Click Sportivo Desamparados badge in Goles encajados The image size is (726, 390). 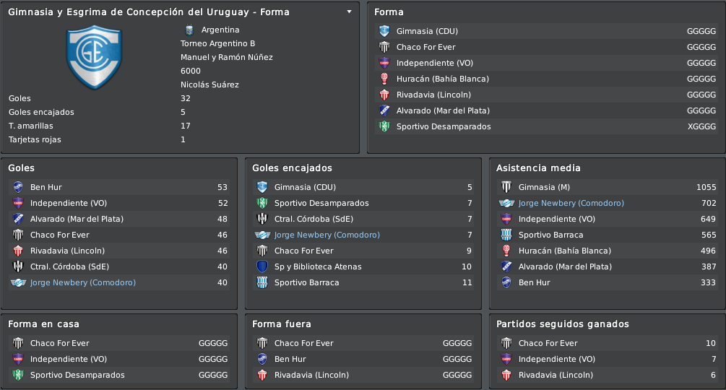(262, 203)
